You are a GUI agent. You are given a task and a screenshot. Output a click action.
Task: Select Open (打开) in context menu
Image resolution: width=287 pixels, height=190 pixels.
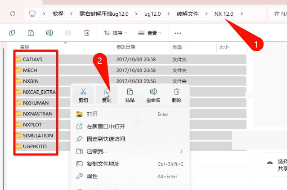[x=130, y=114]
